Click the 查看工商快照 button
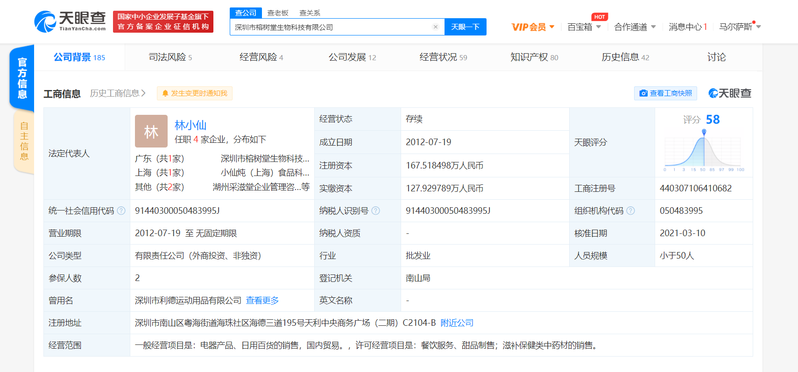The image size is (798, 372). (665, 93)
